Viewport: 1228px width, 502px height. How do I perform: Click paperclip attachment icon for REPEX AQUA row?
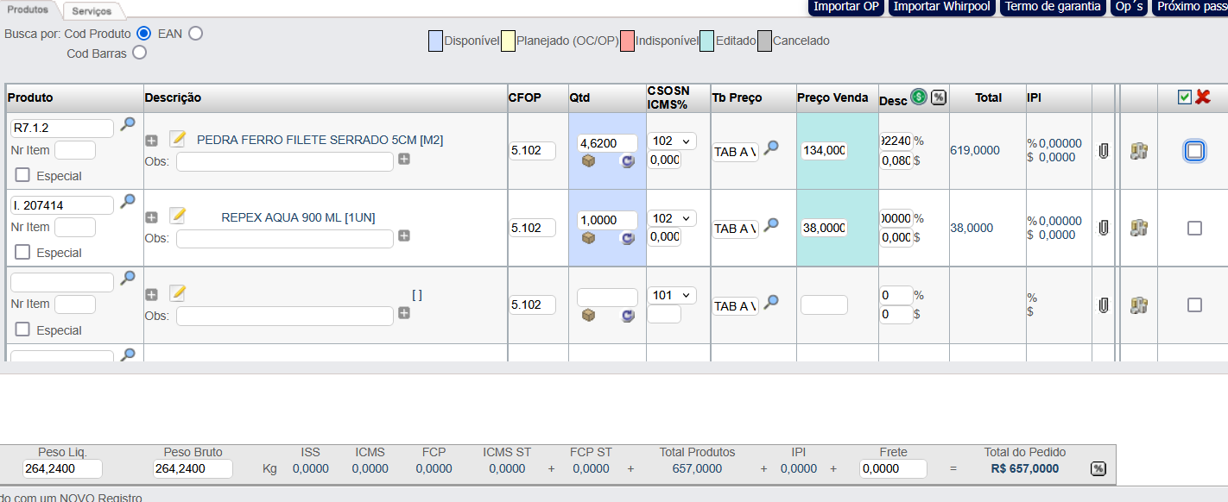coord(1103,228)
